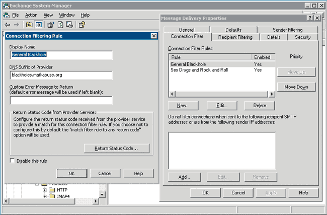Click right arrow of rules list scrollbar
The width and height of the screenshot is (327, 215).
tap(272, 94)
